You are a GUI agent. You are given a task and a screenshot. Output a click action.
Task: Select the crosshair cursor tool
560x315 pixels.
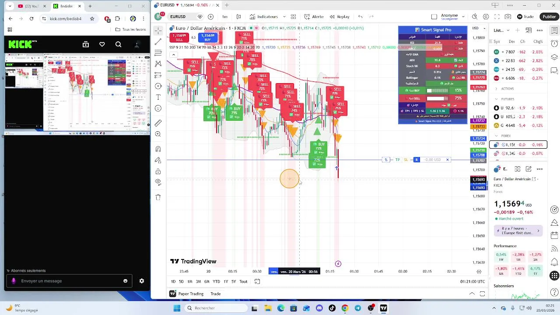tap(158, 30)
